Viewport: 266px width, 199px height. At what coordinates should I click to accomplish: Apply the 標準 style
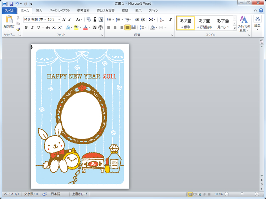pyautogui.click(x=185, y=23)
